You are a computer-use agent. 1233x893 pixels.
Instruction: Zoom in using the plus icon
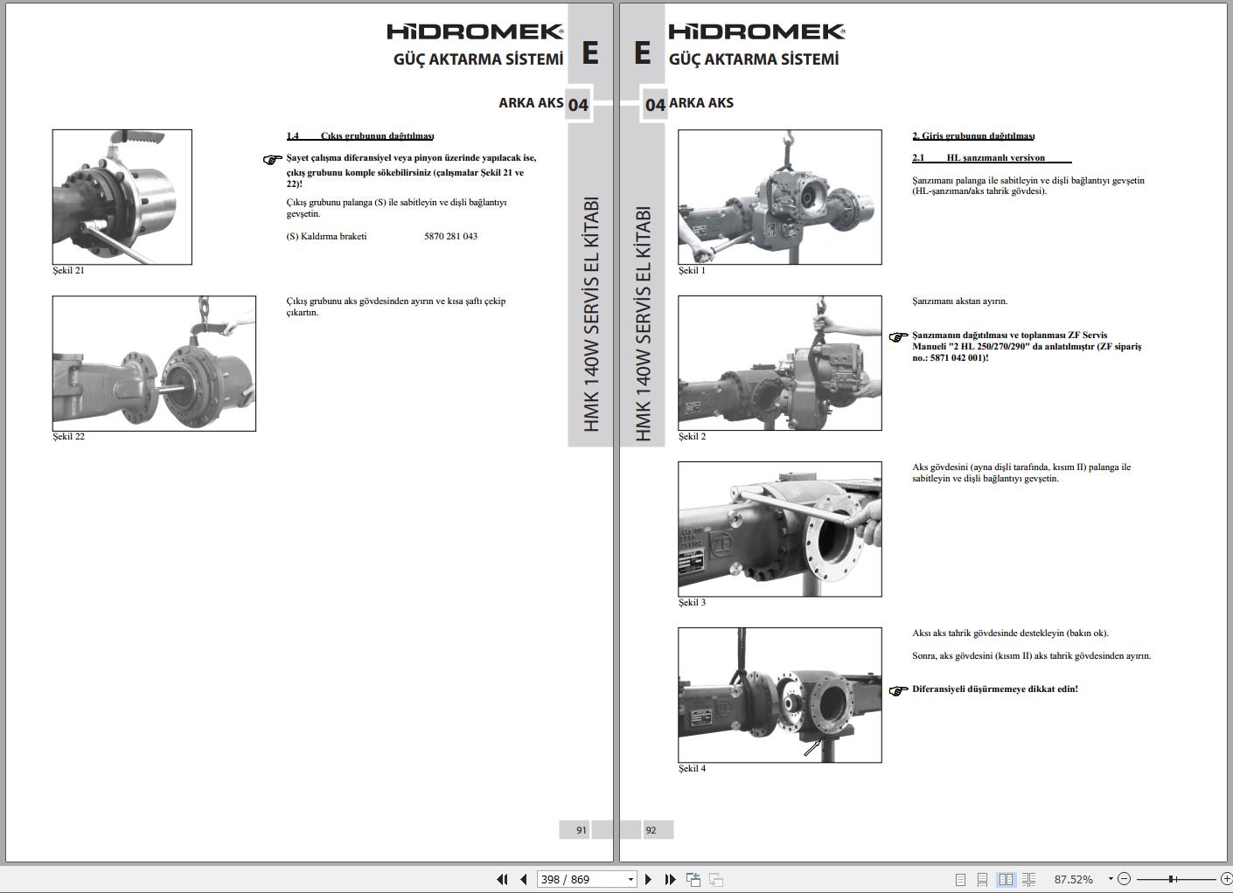pyautogui.click(x=1227, y=878)
